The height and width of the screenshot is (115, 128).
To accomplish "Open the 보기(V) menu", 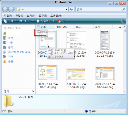I will [31, 16].
